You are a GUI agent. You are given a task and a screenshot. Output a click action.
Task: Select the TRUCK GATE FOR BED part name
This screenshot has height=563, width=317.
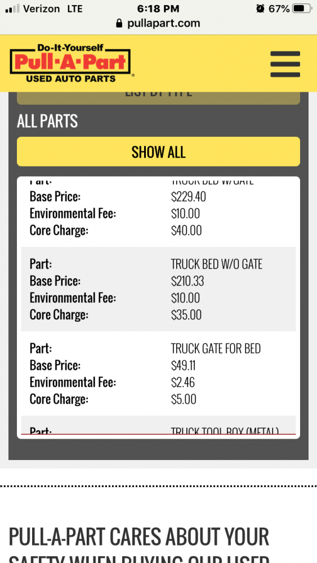[x=216, y=348]
